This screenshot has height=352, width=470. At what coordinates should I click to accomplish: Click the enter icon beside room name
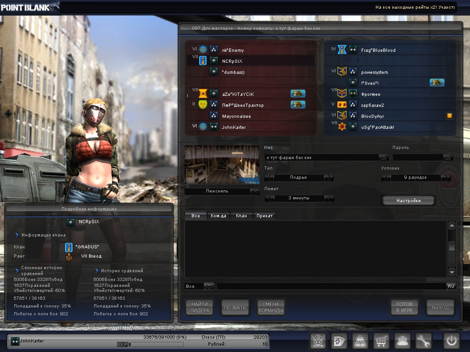click(383, 157)
